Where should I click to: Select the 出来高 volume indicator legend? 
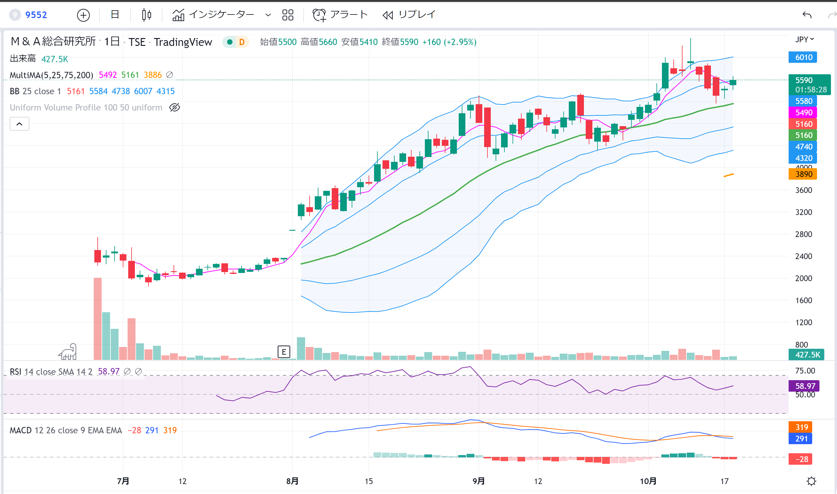[x=23, y=59]
